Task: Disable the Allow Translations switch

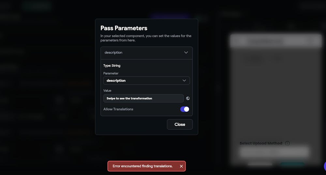Action: click(x=185, y=109)
